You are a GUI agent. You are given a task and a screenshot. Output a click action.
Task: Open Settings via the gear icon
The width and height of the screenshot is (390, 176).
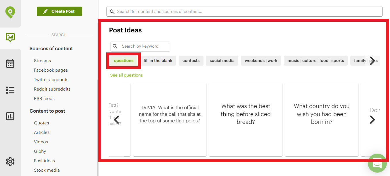(x=10, y=161)
